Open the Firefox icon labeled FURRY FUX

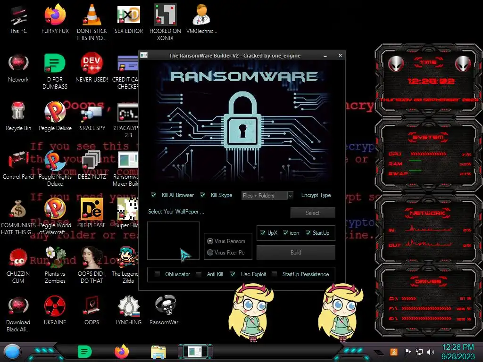coord(55,19)
